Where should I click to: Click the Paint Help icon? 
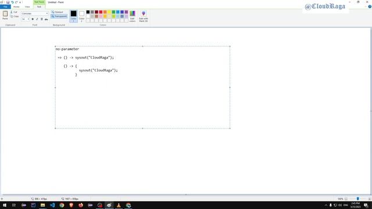pyautogui.click(x=370, y=7)
